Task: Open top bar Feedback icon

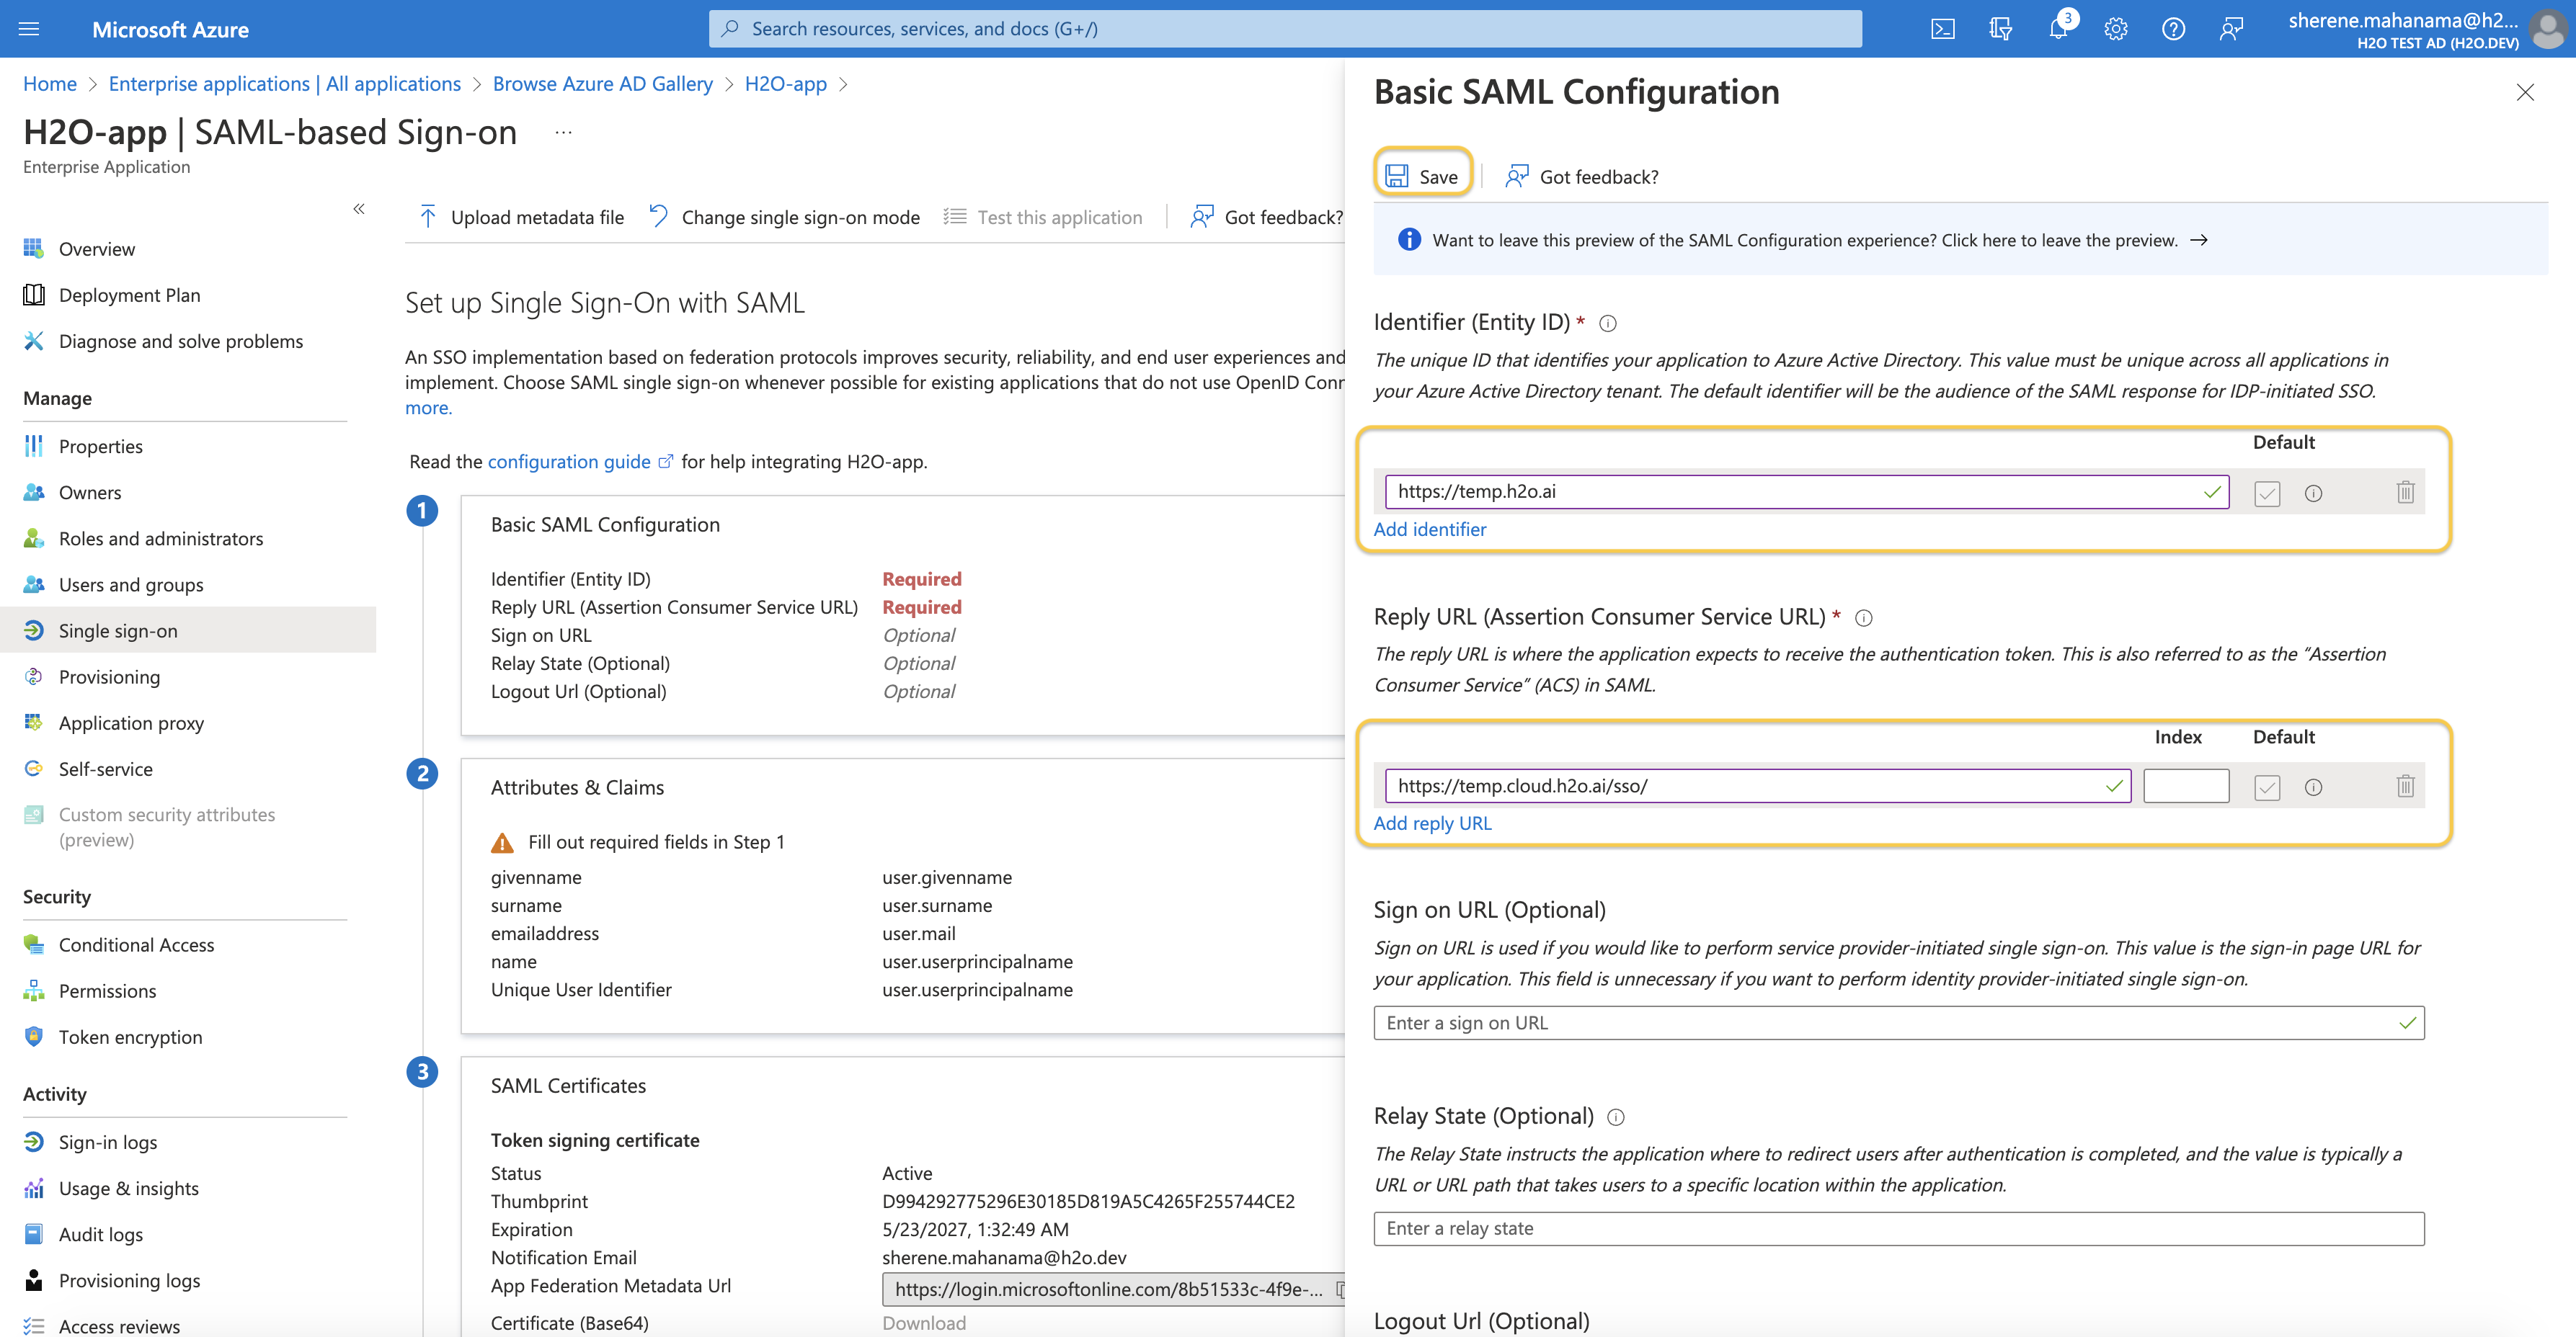Action: (x=2231, y=29)
